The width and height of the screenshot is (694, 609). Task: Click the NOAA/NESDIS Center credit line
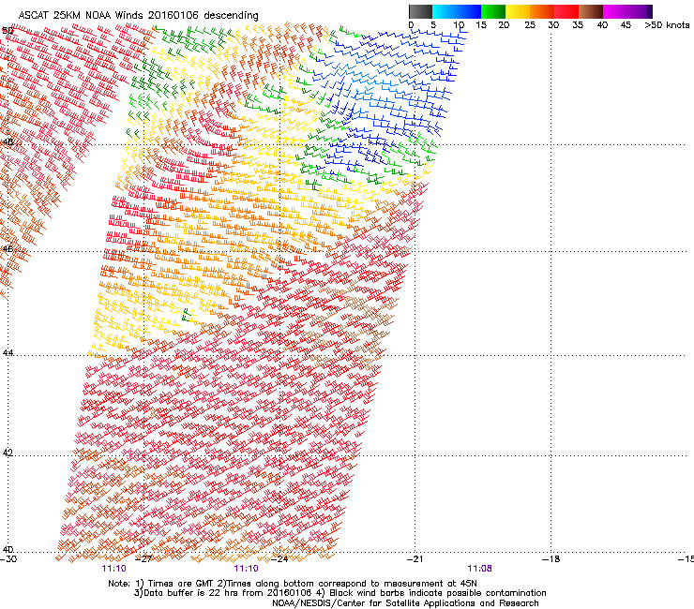pos(405,603)
